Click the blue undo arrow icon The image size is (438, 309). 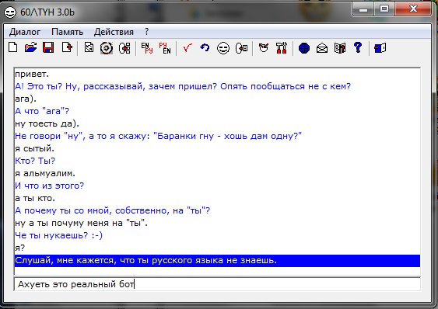click(x=205, y=48)
